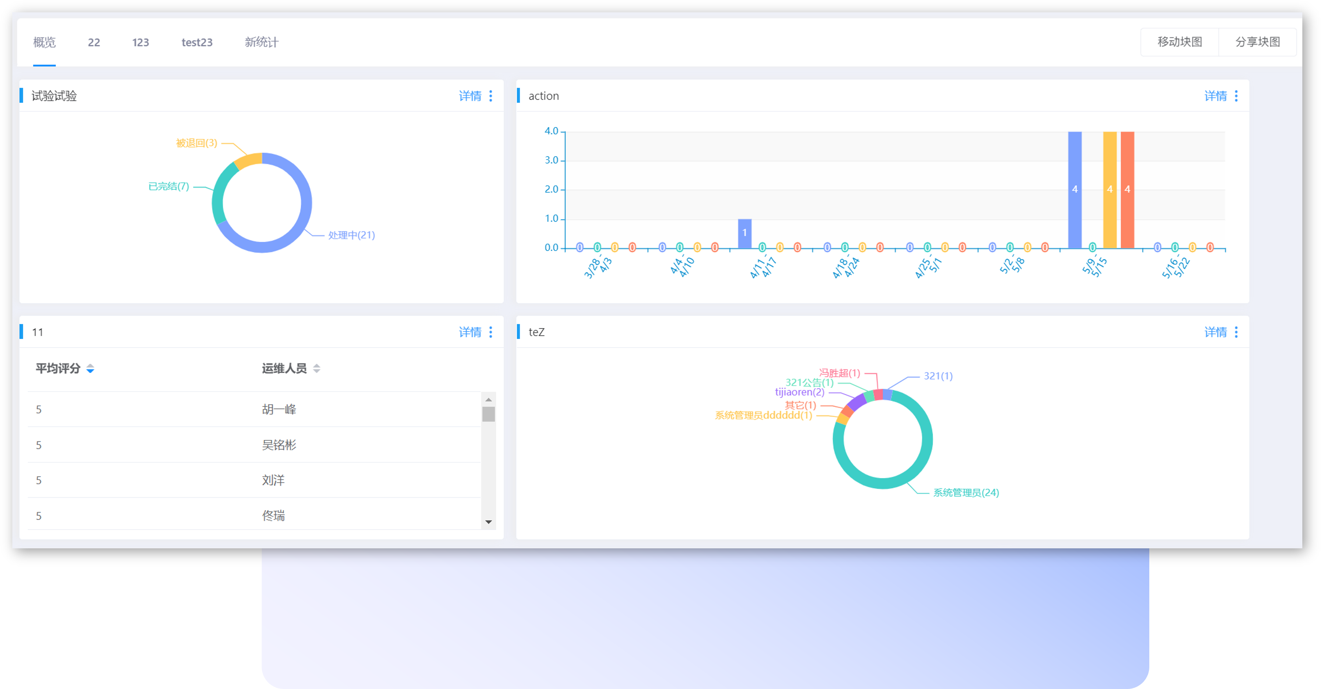
Task: Click the 移动块图 button
Action: click(x=1180, y=42)
